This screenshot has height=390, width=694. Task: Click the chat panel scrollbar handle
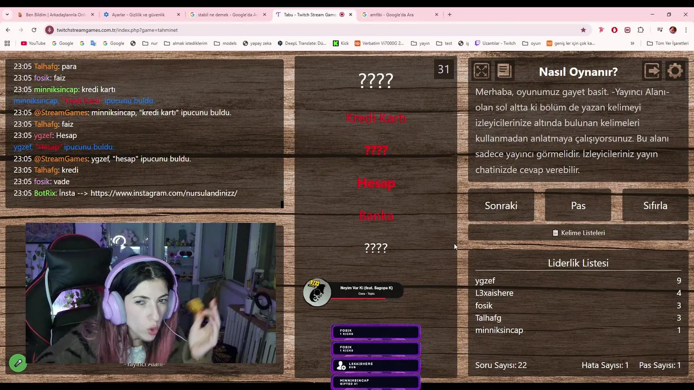coord(282,204)
